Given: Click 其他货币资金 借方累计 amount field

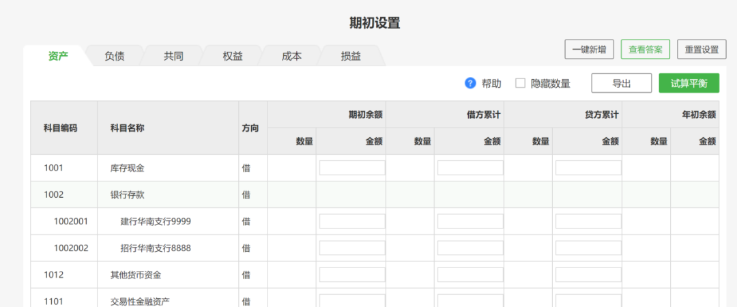Looking at the screenshot, I should 470,275.
